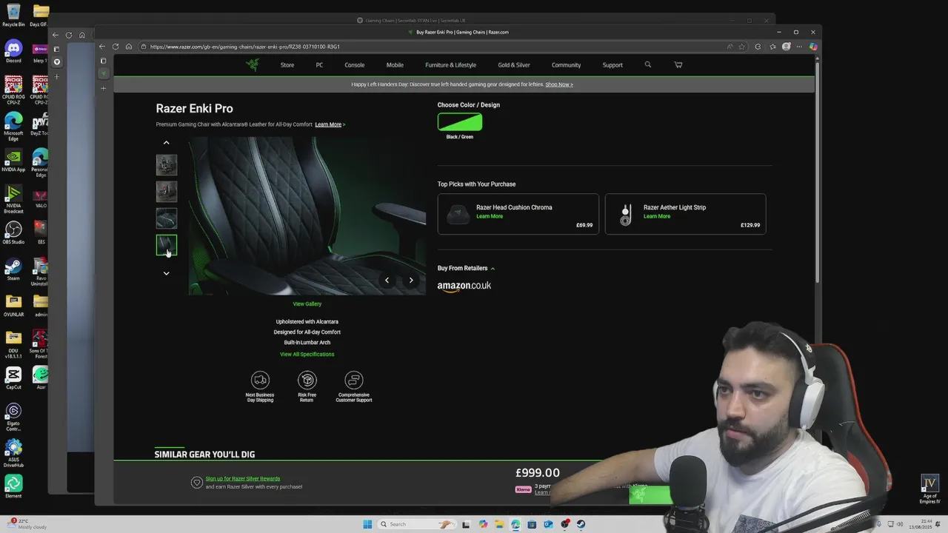
Task: Open the Store menu
Action: [x=287, y=65]
